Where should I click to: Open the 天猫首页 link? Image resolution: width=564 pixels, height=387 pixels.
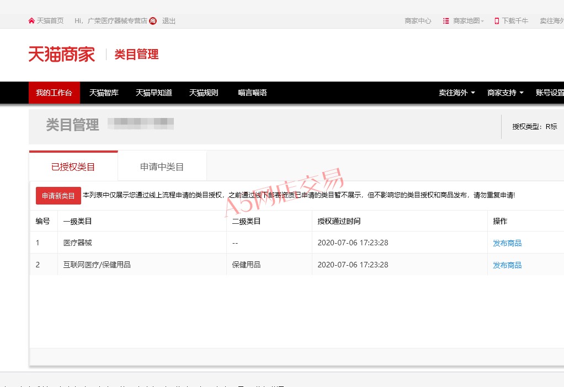pos(50,21)
